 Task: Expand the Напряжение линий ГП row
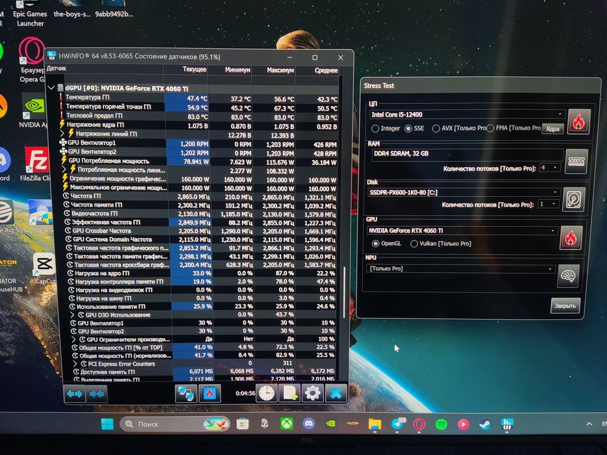pyautogui.click(x=62, y=133)
